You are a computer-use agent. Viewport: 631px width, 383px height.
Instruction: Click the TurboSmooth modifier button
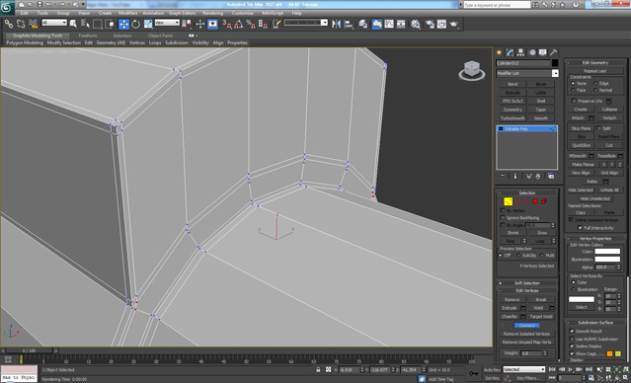click(x=513, y=118)
